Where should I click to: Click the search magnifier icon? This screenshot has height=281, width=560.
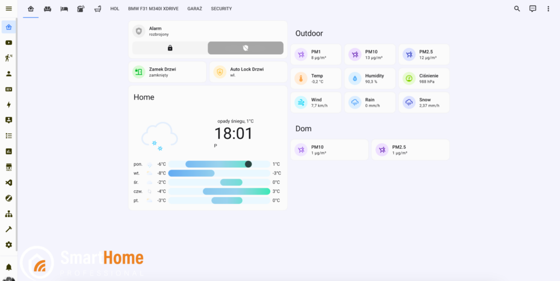tap(517, 9)
